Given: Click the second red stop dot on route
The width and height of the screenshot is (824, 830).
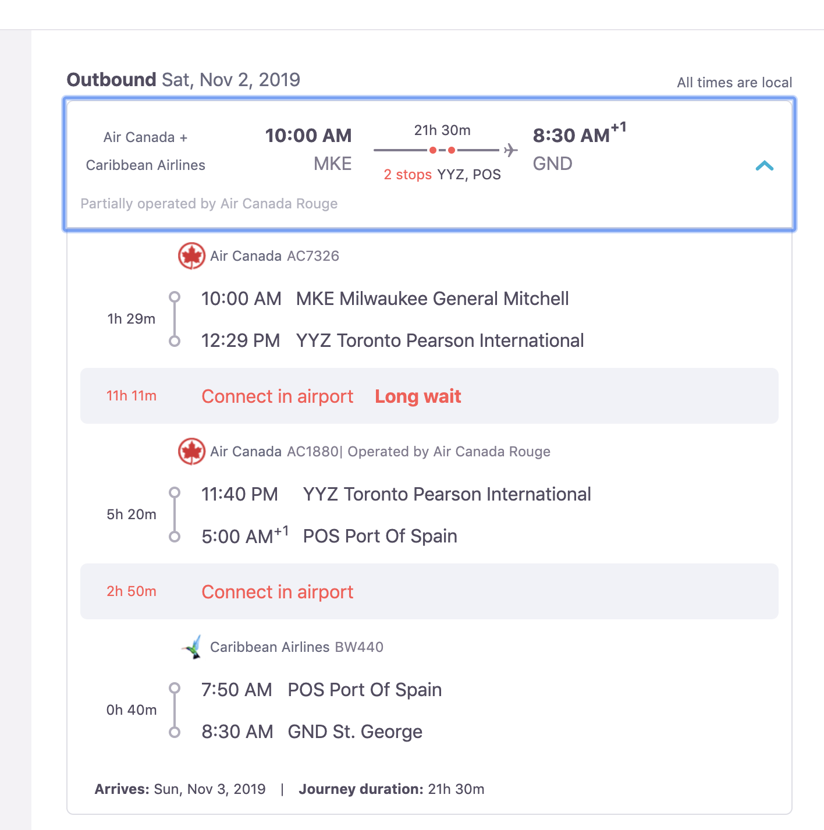Looking at the screenshot, I should (x=450, y=150).
